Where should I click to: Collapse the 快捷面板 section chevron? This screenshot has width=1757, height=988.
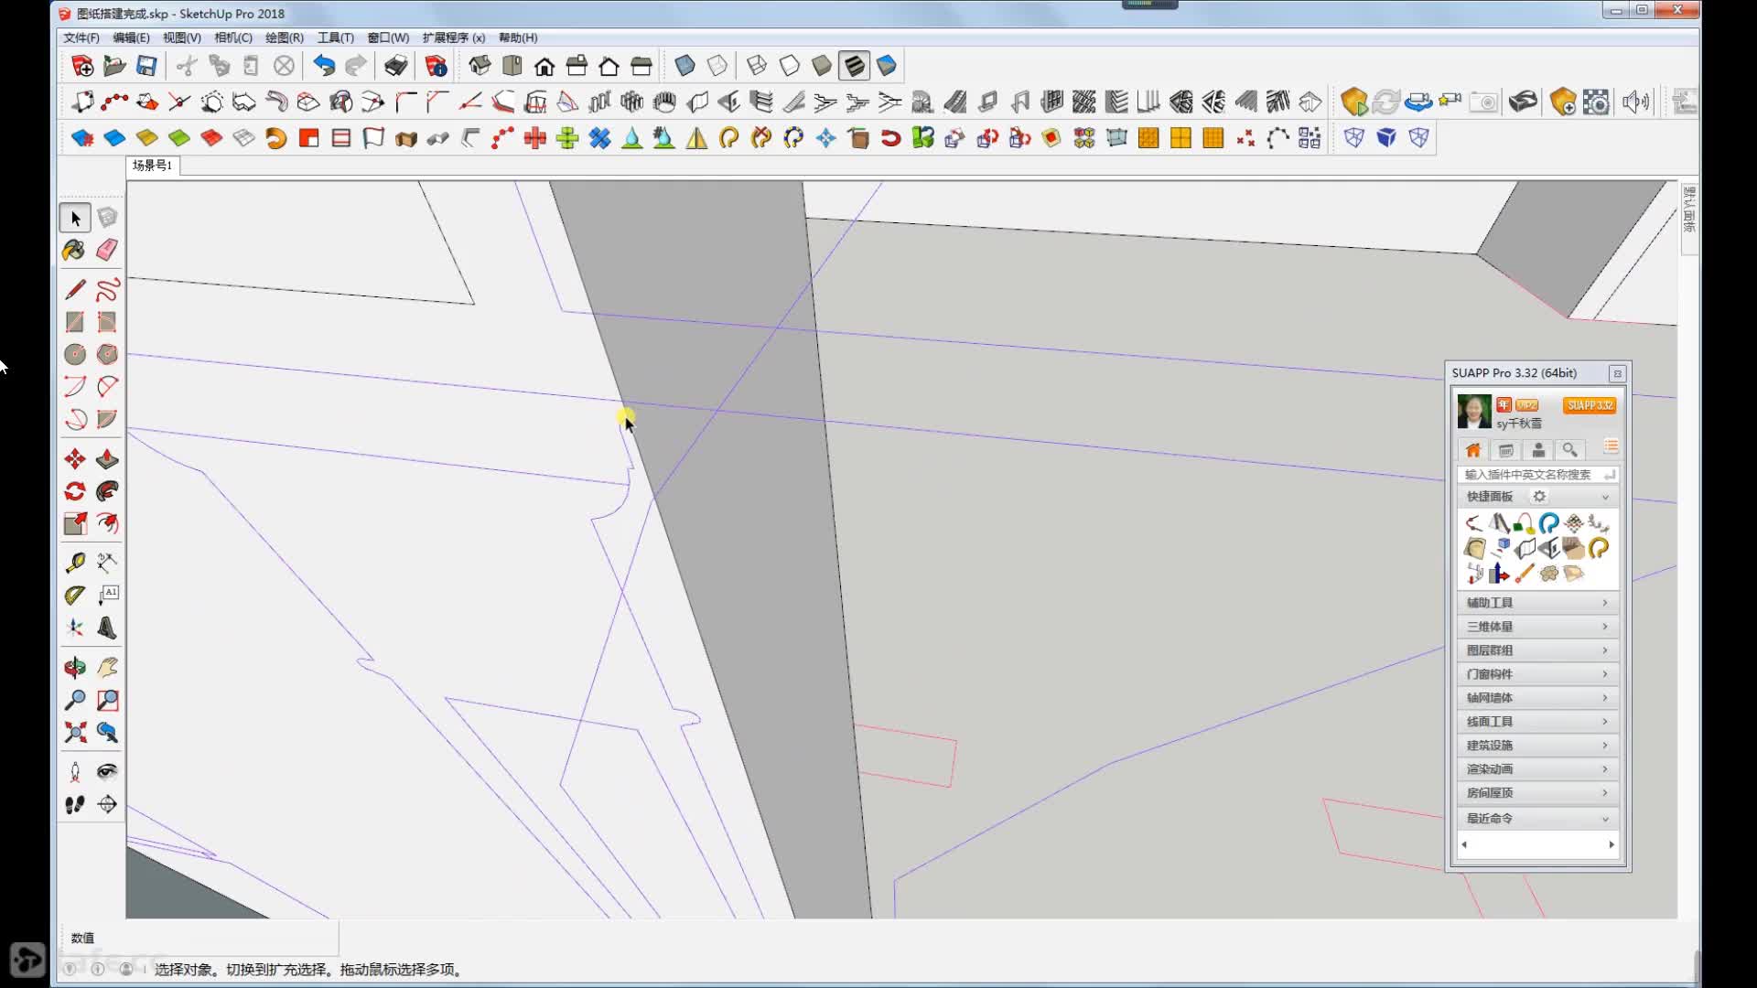[x=1605, y=497]
